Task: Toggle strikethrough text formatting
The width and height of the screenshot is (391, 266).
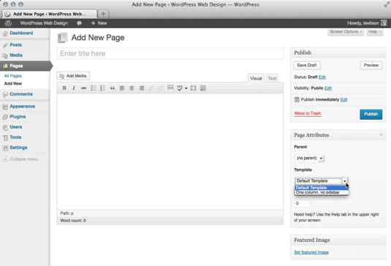Action: pos(83,88)
